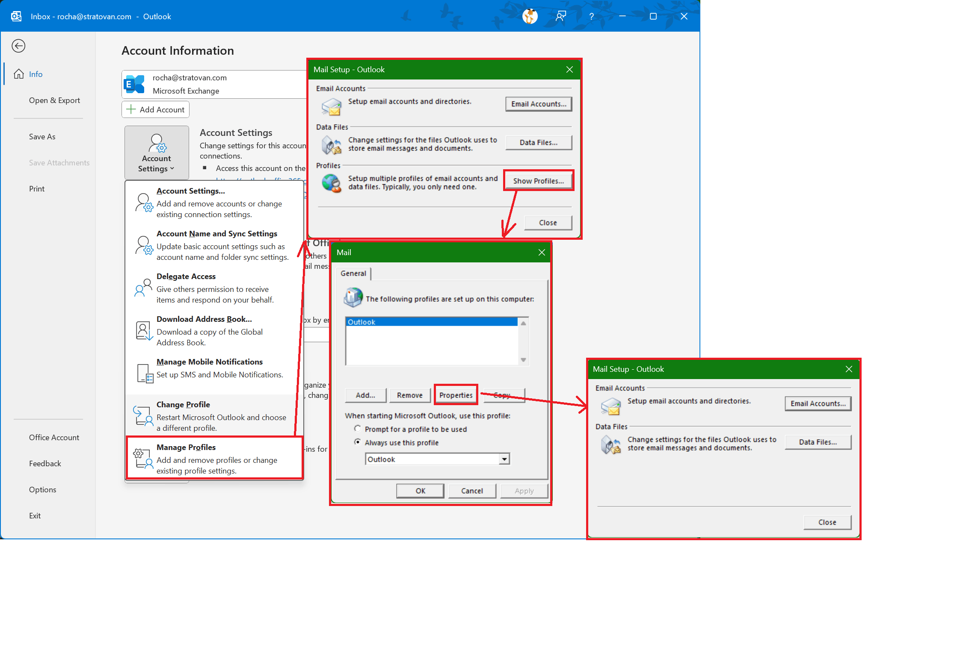Click the Coming Soon feedback icon in title bar
Screen dimensions: 963x656
coord(561,16)
